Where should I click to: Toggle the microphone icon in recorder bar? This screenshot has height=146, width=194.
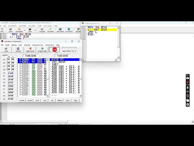188,88
